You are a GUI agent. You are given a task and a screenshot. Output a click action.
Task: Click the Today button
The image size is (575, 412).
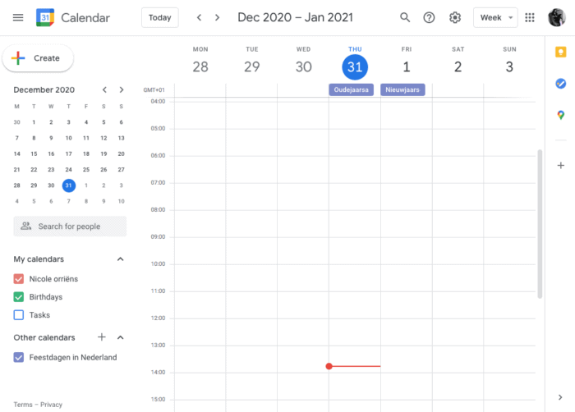pyautogui.click(x=160, y=17)
